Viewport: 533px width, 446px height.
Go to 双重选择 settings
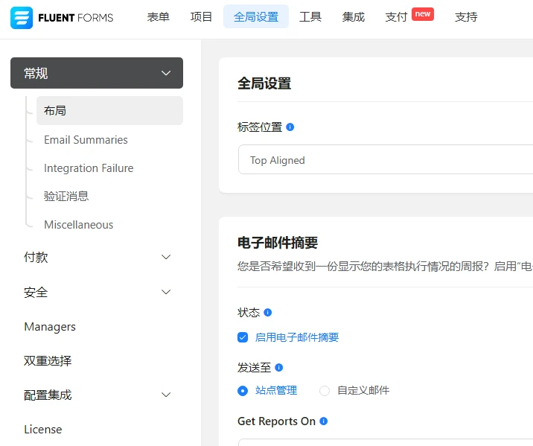(48, 360)
